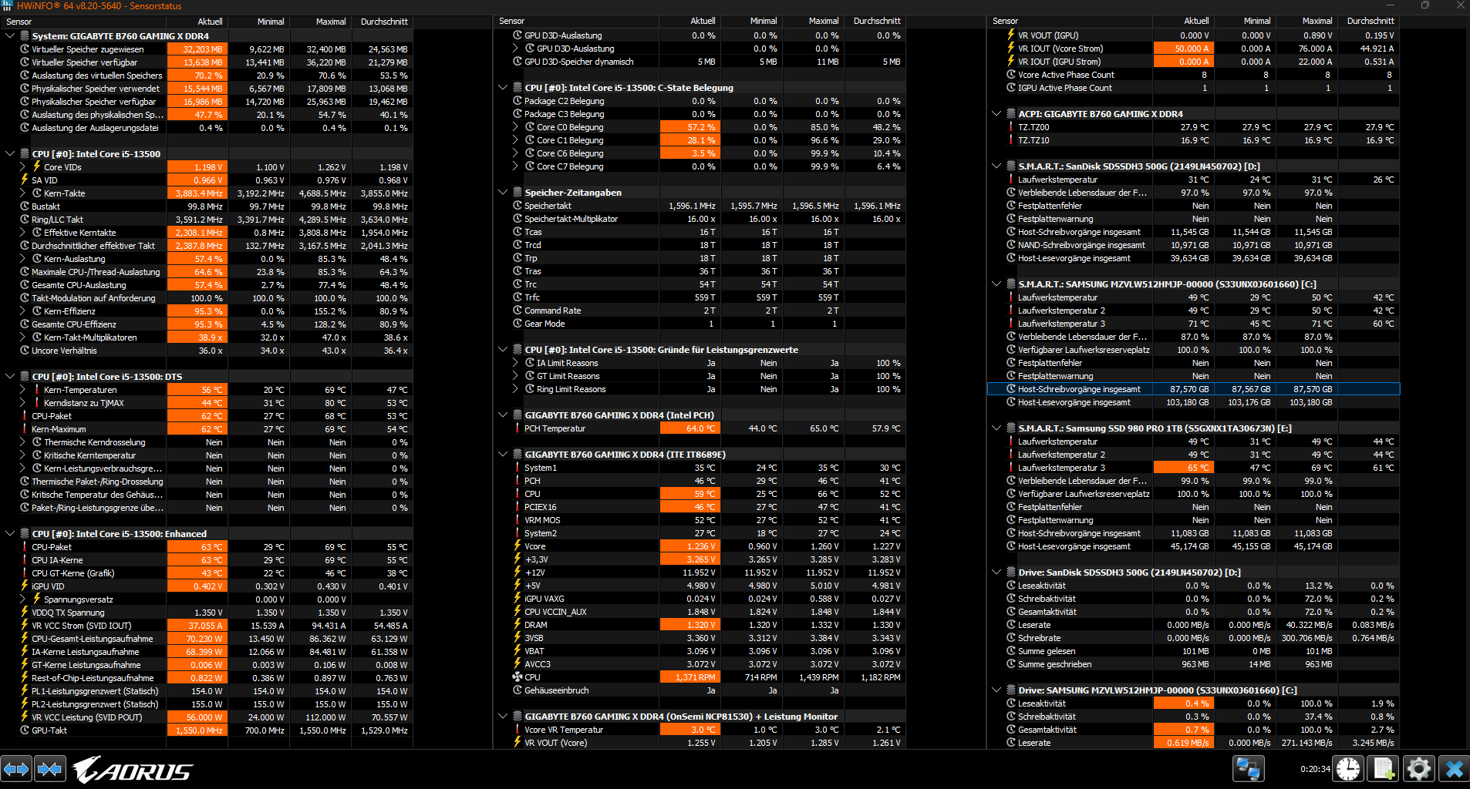Click the lightning icon beside VR VOUT (IGPU)
The image size is (1470, 789).
(x=1010, y=35)
